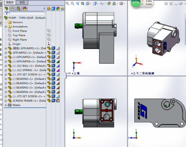Open the Display Style dropdown arrow
186x147 pixels.
click(98, 4)
